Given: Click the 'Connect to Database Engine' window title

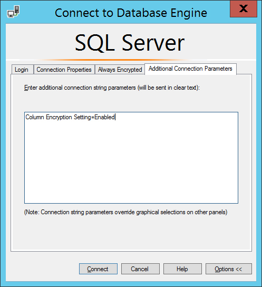Looking at the screenshot, I should [131, 13].
